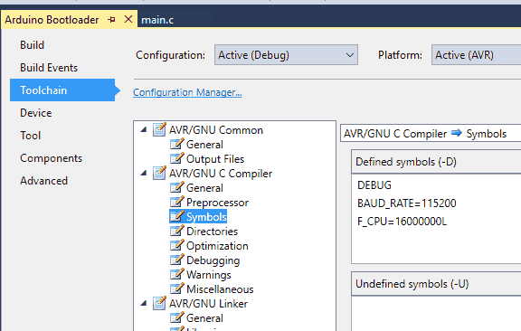This screenshot has width=521, height=331.
Task: Open the Device settings page
Action: pyautogui.click(x=36, y=113)
